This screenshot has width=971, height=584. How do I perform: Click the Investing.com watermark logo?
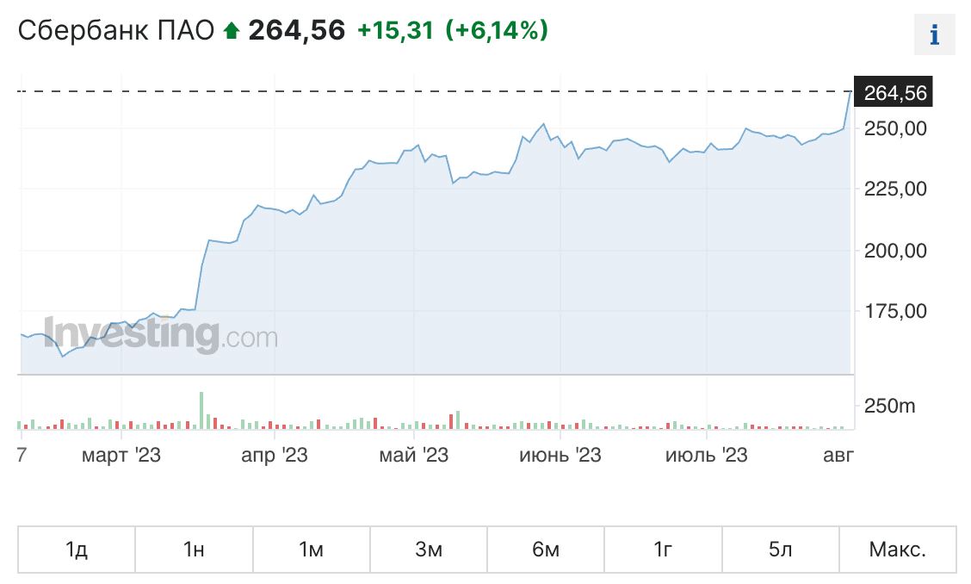pyautogui.click(x=160, y=335)
